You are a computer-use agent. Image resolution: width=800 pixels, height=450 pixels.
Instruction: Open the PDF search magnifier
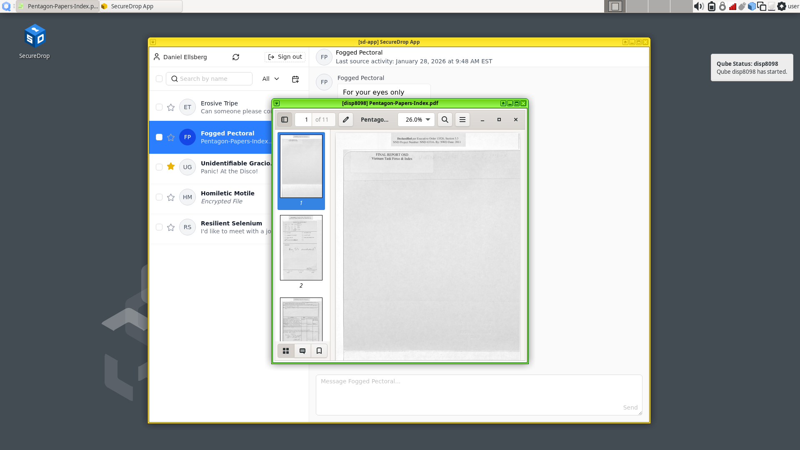(445, 120)
